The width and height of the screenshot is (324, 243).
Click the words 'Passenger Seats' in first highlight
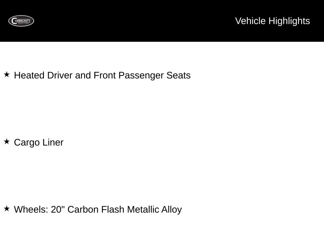[x=154, y=75]
